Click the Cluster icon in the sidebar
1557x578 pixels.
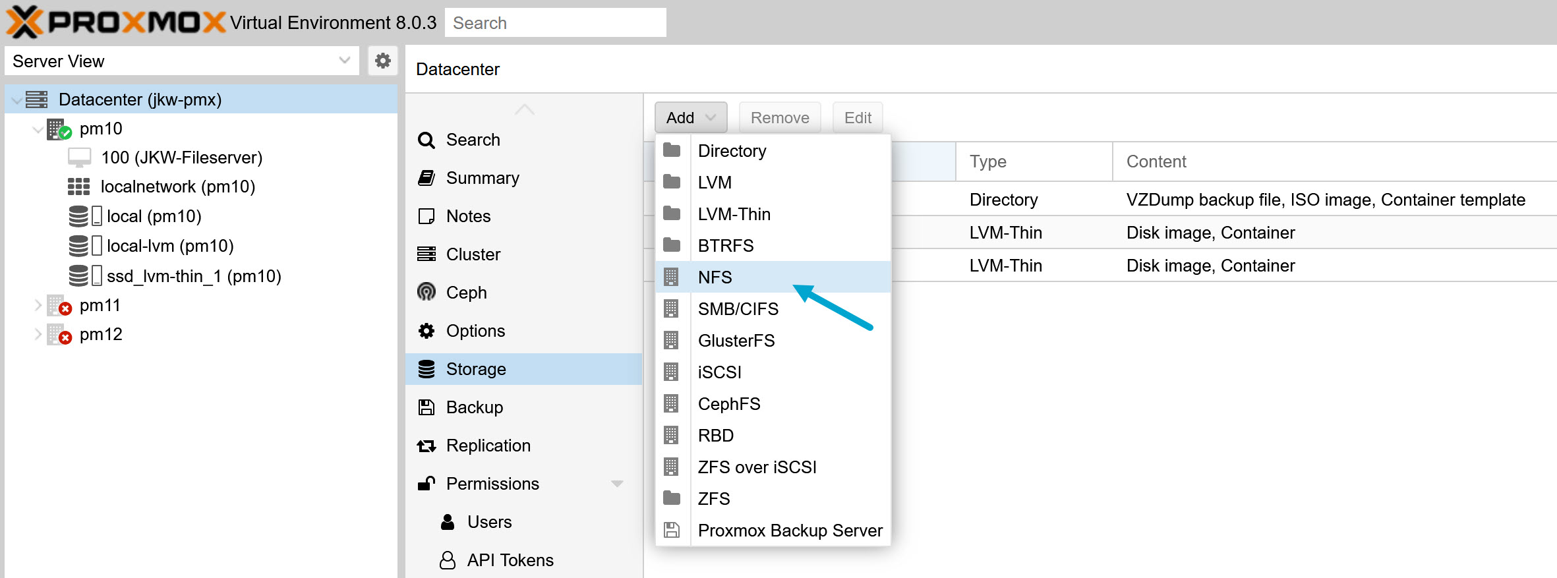pyautogui.click(x=426, y=254)
